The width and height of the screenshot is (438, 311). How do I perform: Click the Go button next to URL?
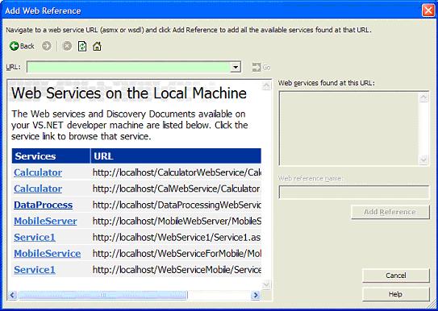click(x=261, y=67)
